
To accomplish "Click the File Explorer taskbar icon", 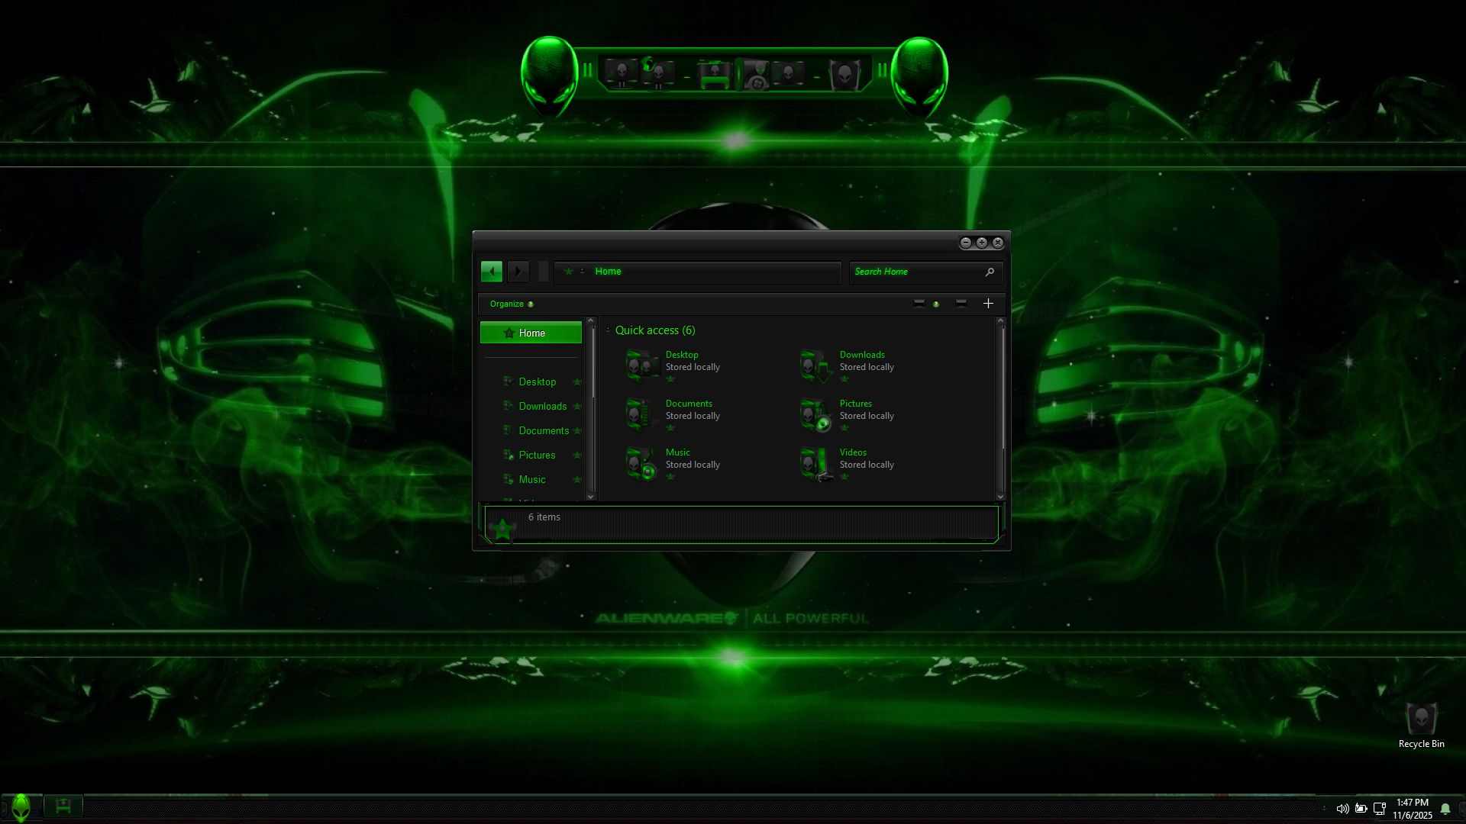I will point(63,806).
